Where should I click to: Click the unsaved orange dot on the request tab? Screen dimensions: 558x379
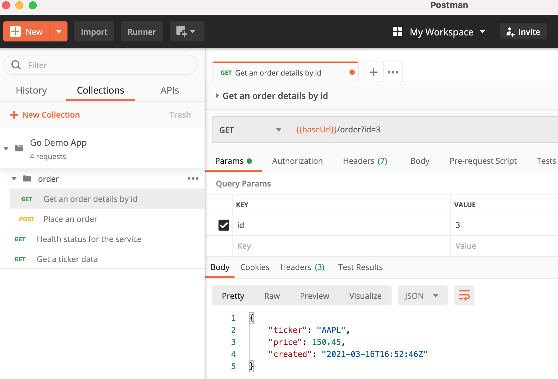pos(352,72)
